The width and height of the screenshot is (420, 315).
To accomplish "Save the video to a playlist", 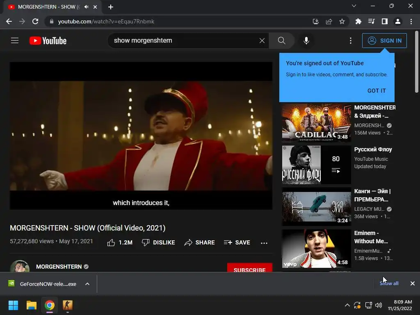I will click(x=237, y=242).
